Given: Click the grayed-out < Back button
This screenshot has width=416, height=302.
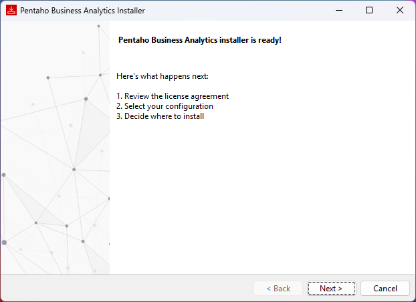Looking at the screenshot, I should click(278, 289).
